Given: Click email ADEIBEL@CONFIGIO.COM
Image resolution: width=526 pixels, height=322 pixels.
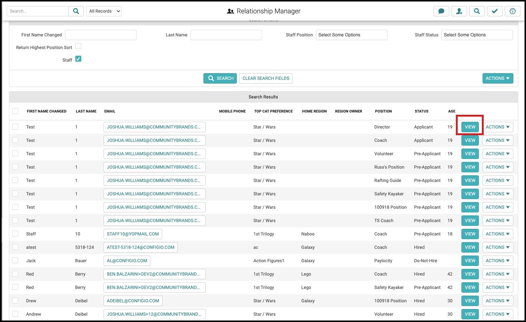Looking at the screenshot, I should pyautogui.click(x=133, y=301).
